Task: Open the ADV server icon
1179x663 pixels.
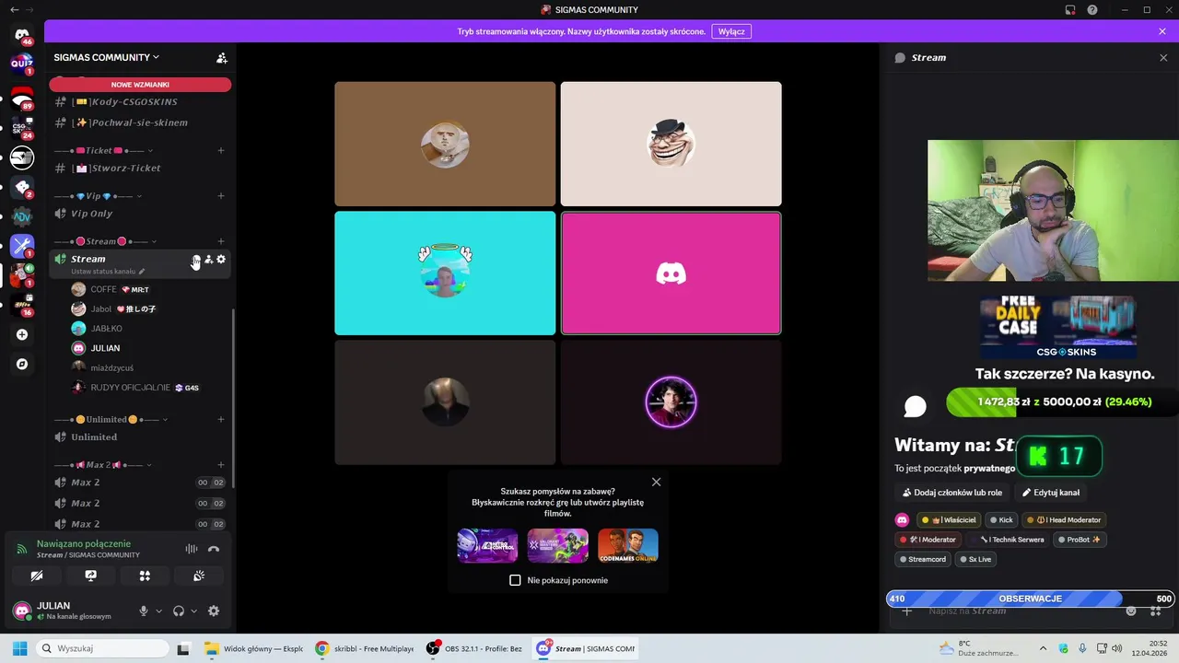Action: (22, 216)
